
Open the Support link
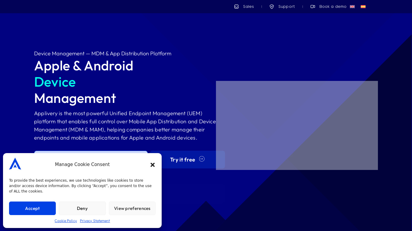pyautogui.click(x=287, y=7)
